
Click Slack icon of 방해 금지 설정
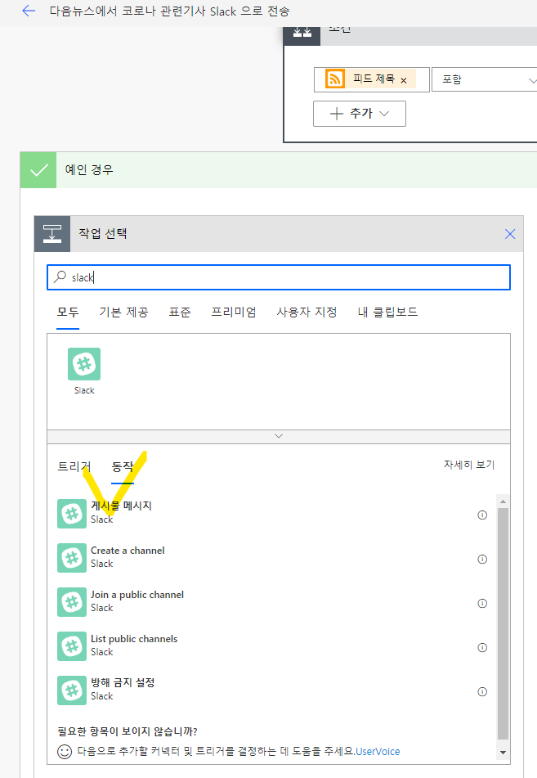pos(72,690)
